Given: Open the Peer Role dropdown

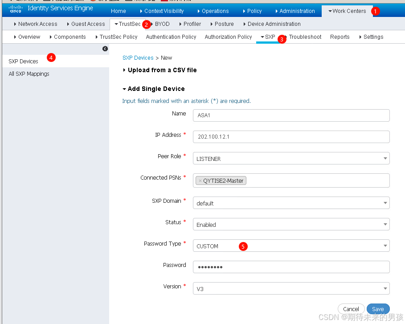Looking at the screenshot, I should point(291,158).
